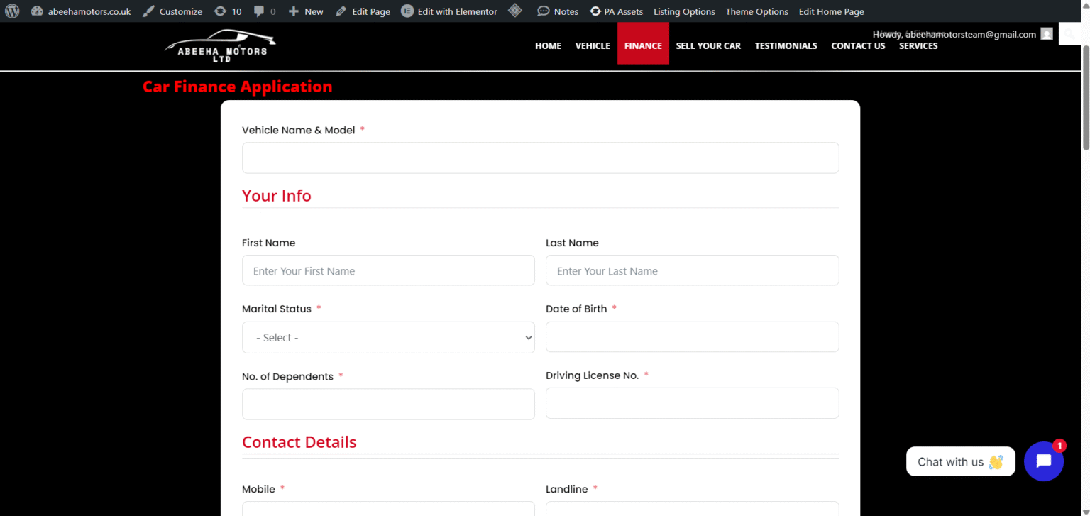The width and height of the screenshot is (1090, 516).
Task: Click the search icon in the header
Action: (1070, 34)
